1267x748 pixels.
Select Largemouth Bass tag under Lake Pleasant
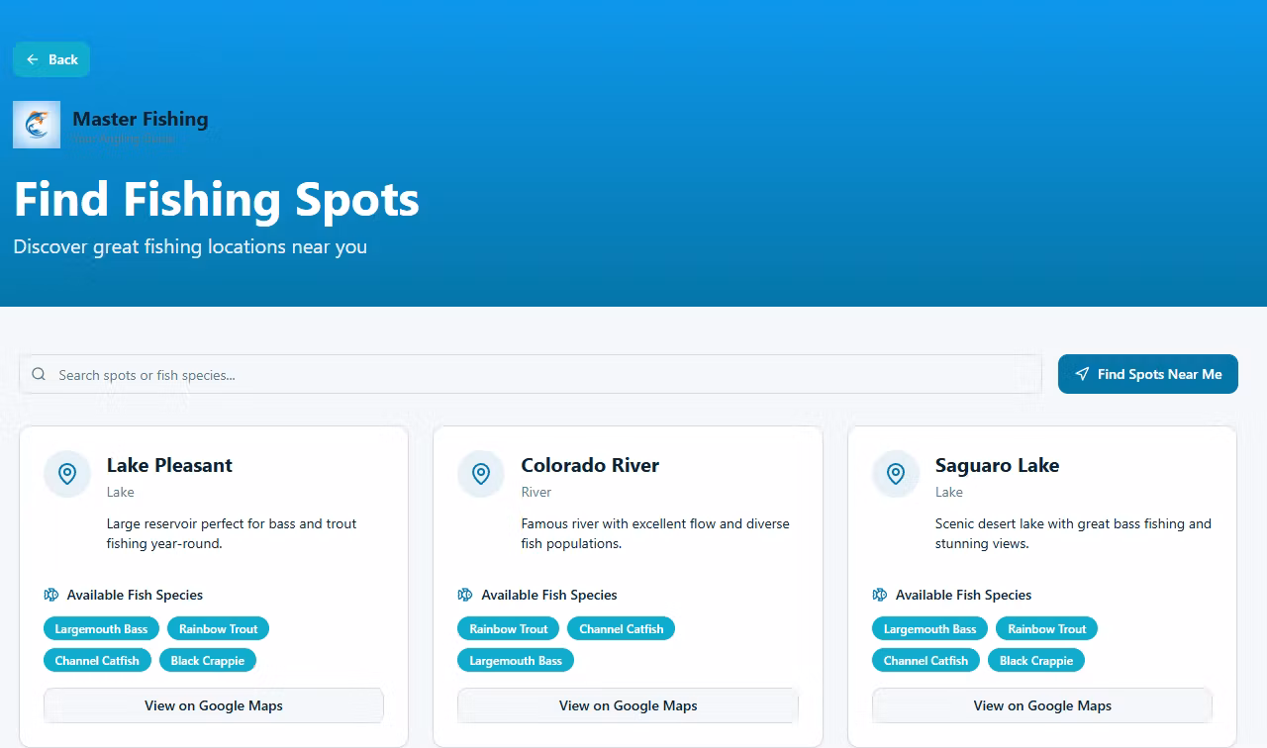101,628
